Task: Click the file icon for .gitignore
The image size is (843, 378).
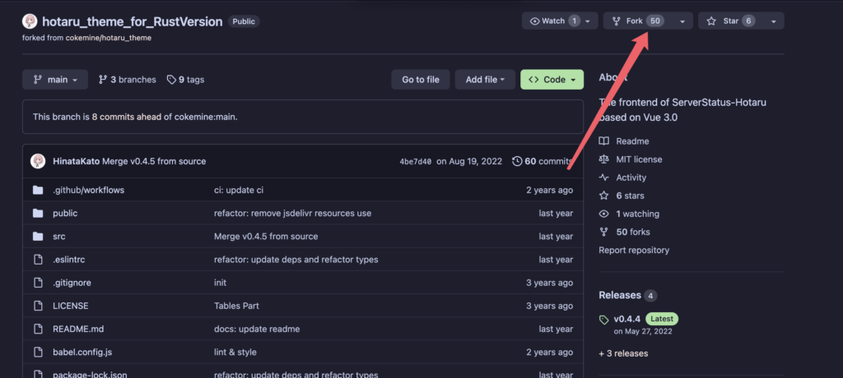Action: 38,283
